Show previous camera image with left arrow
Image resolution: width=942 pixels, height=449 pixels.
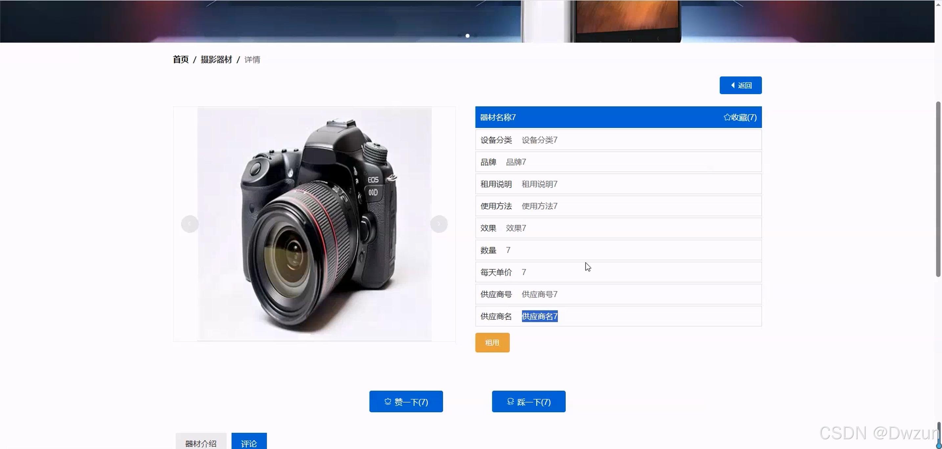click(190, 224)
